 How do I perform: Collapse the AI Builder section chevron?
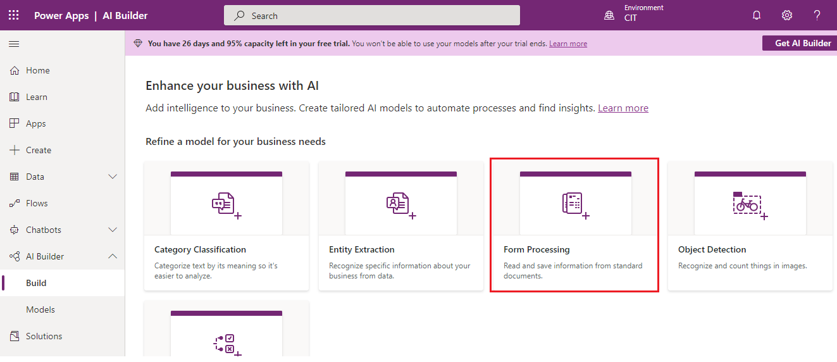pos(113,256)
